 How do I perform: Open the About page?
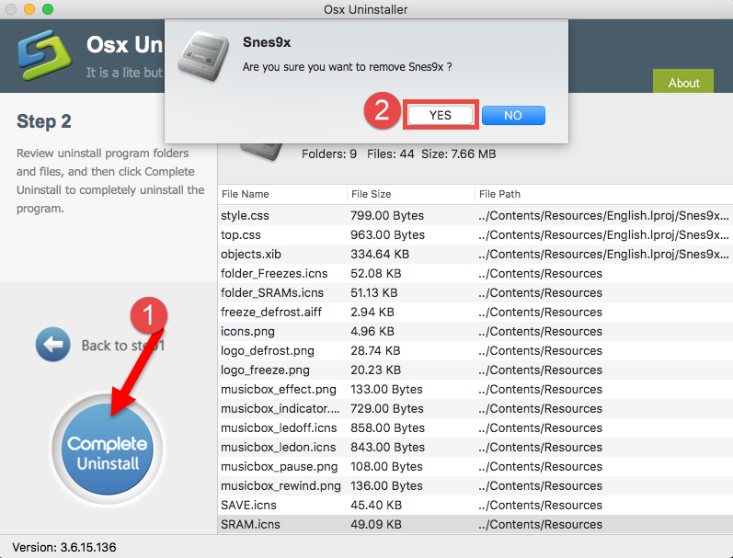pos(683,82)
